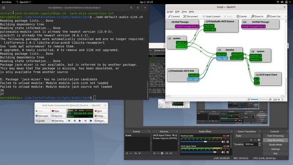Center the graph view
This screenshot has width=293, height=165.
pyautogui.click(x=242, y=16)
